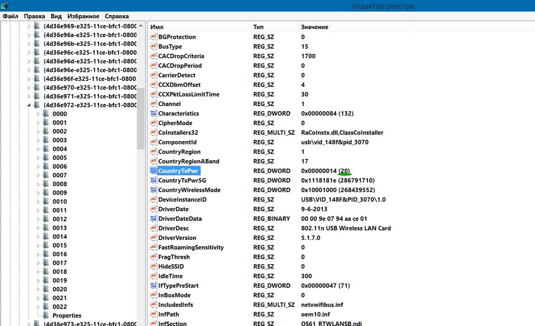The image size is (535, 326).
Task: Select subkey 0021 in the tree
Action: coord(60,298)
